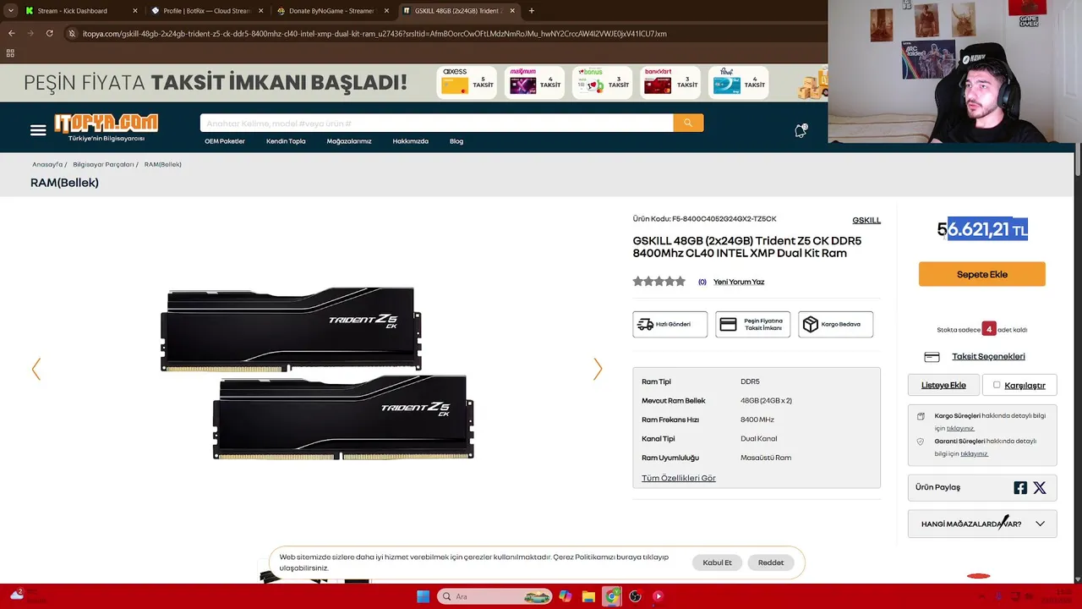The image size is (1082, 609).
Task: Click the Tüm Özellikleri Gör link
Action: tap(679, 478)
